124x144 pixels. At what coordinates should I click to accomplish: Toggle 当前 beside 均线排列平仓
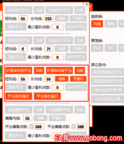pos(80,10)
